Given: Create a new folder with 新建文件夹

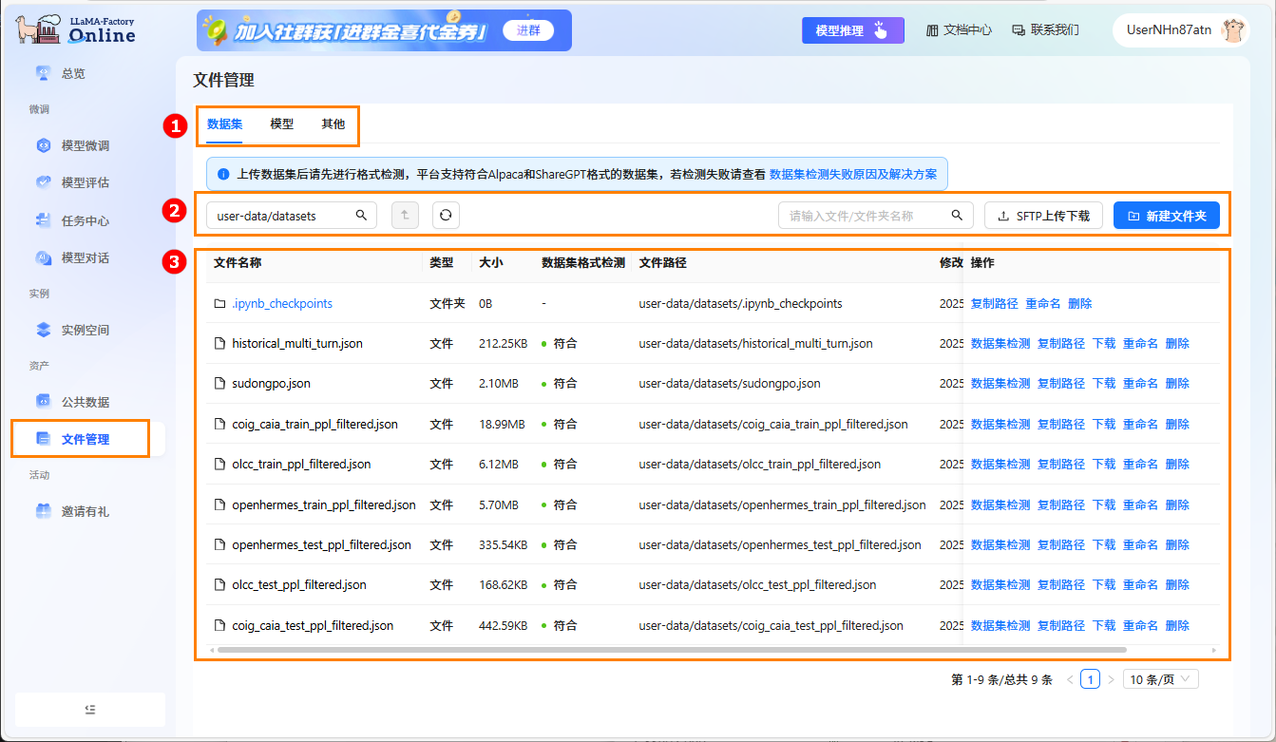Looking at the screenshot, I should pyautogui.click(x=1166, y=215).
